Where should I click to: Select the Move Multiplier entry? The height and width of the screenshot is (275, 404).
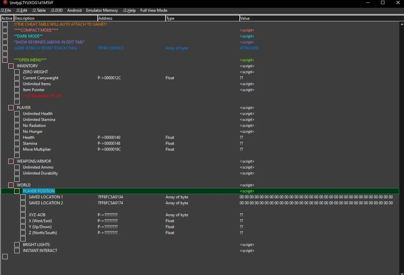click(x=37, y=149)
